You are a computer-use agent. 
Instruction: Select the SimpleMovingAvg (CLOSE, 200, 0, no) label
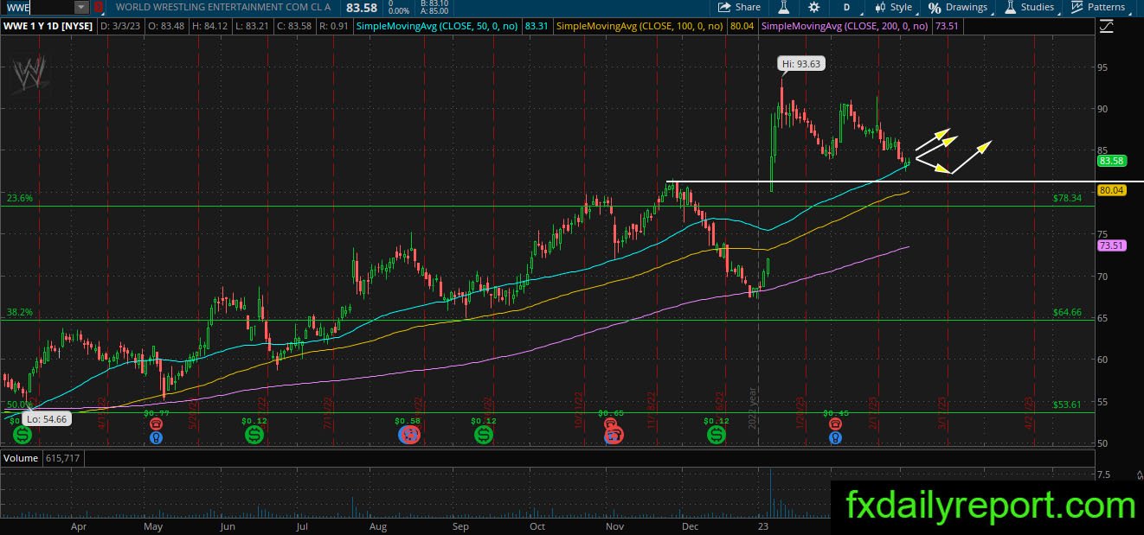pyautogui.click(x=844, y=26)
